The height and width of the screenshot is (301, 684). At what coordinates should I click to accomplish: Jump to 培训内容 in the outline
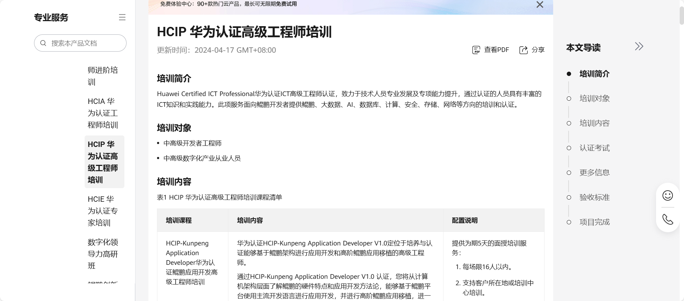click(x=594, y=123)
